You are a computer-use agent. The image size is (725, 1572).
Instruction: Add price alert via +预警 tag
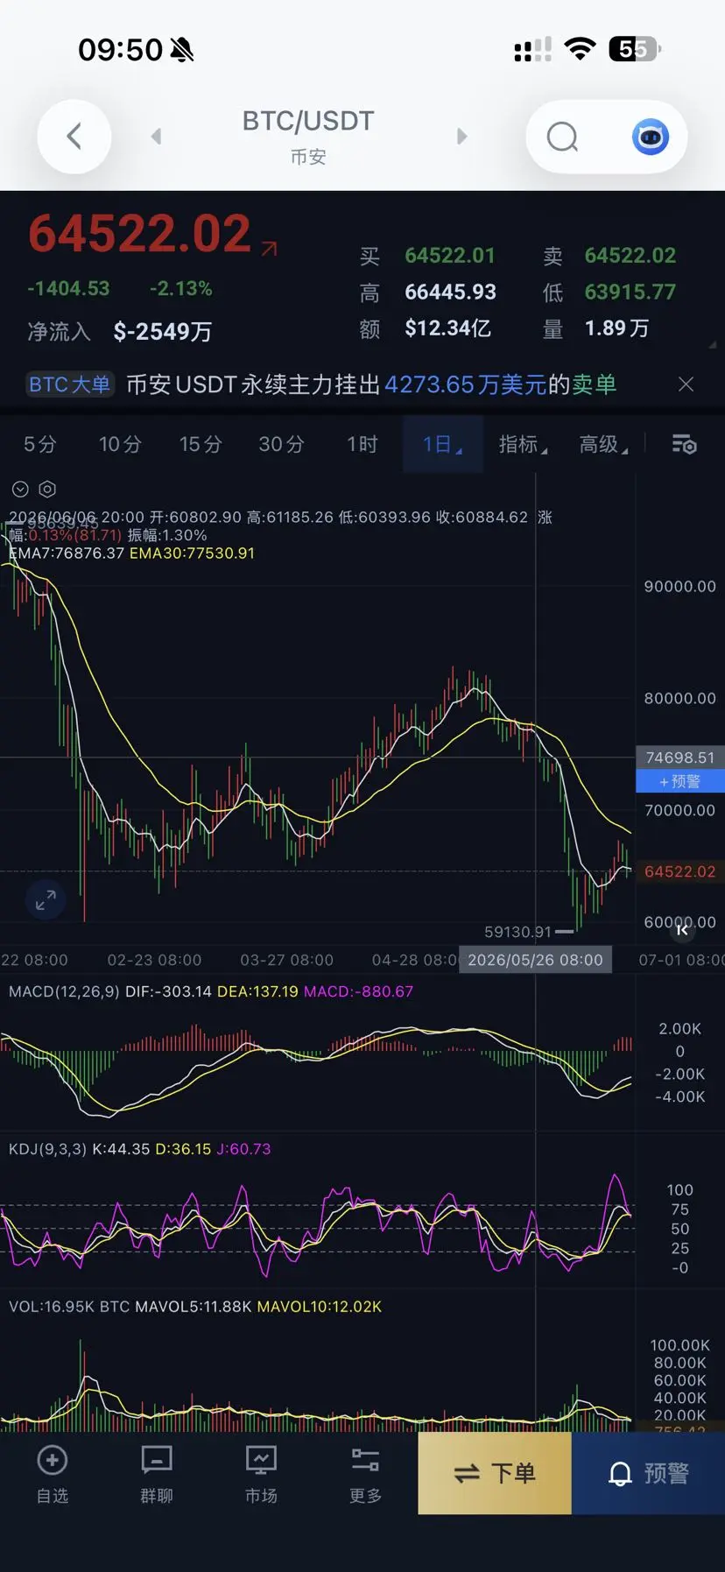pos(679,781)
